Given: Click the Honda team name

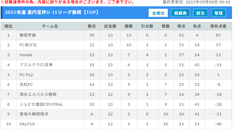Looking at the screenshot, I should click(x=26, y=55).
